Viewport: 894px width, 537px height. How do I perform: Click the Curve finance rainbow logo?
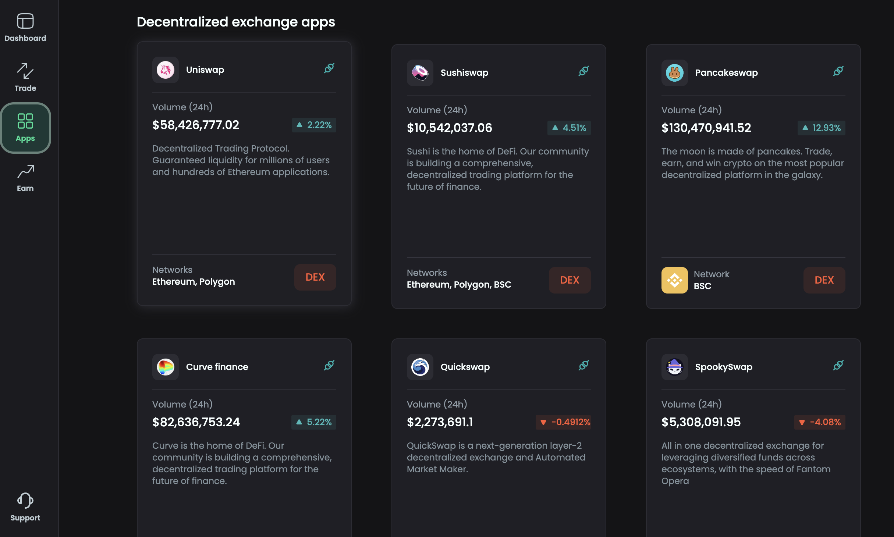click(x=166, y=367)
